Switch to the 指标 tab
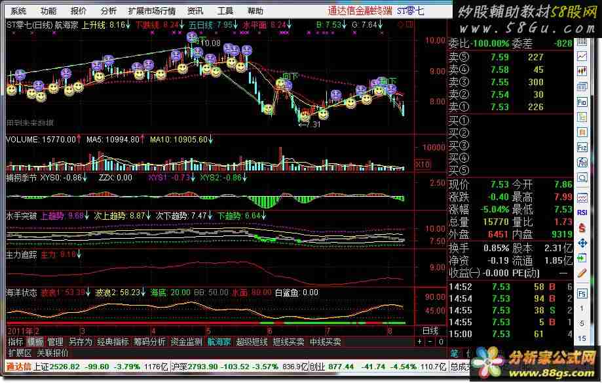602x383 pixels. pos(16,342)
